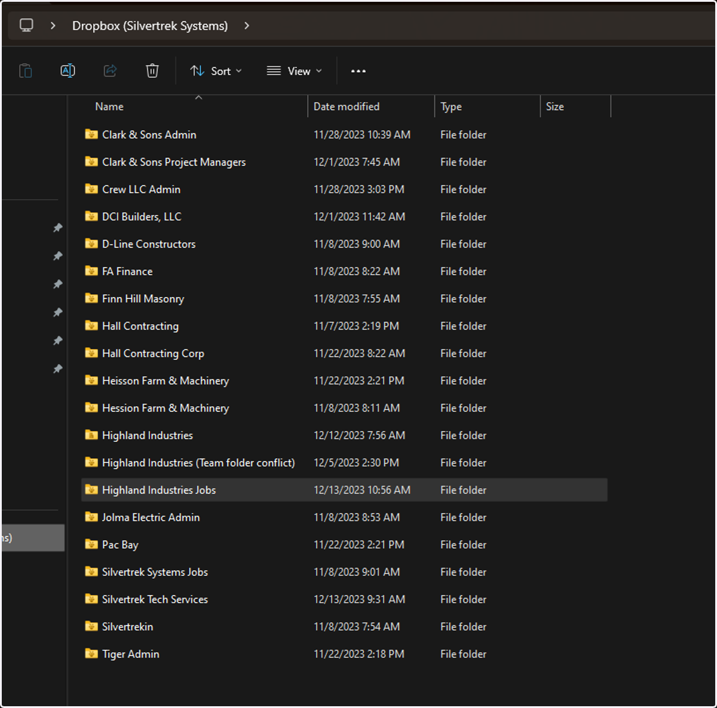
Task: Select the Highland Industries folder dated 12/12/2023
Action: click(x=148, y=435)
